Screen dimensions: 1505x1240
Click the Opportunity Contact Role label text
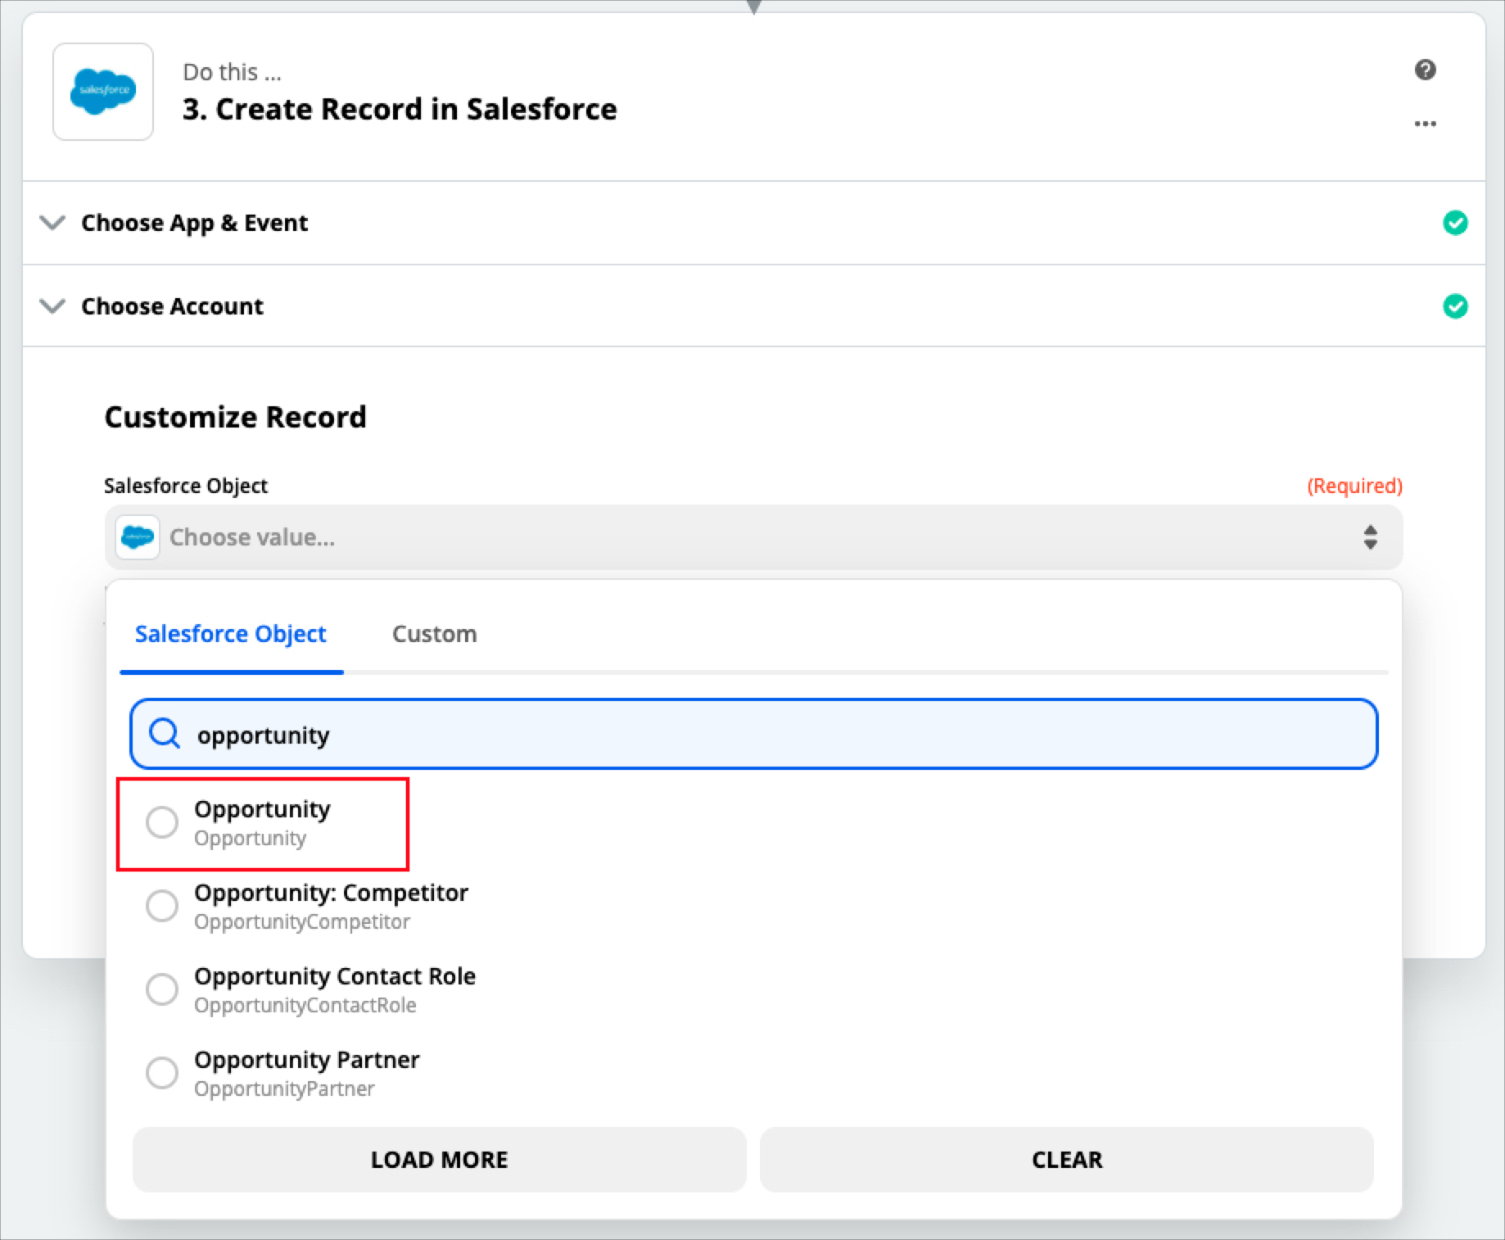335,976
